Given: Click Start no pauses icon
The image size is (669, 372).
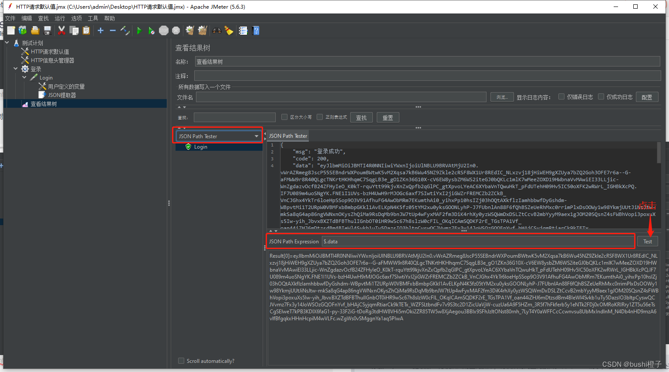Looking at the screenshot, I should [x=151, y=30].
